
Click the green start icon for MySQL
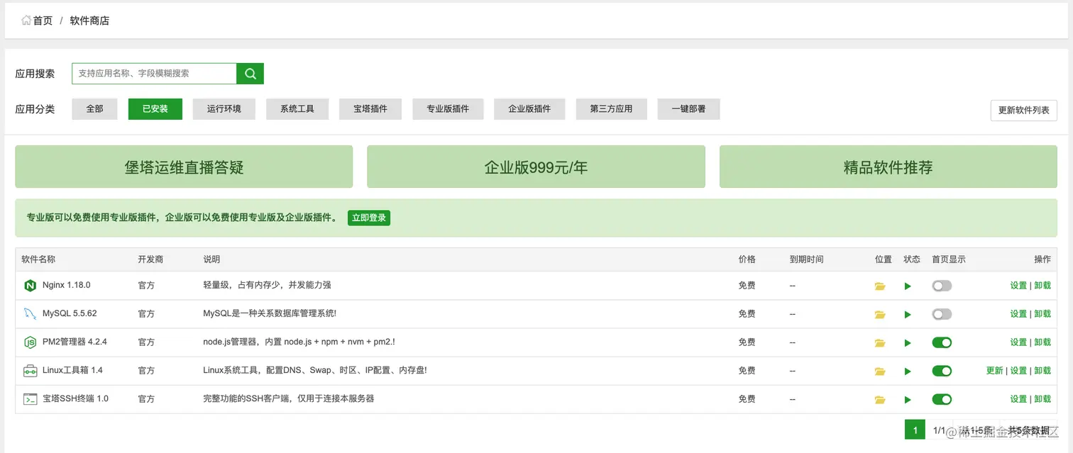(908, 313)
